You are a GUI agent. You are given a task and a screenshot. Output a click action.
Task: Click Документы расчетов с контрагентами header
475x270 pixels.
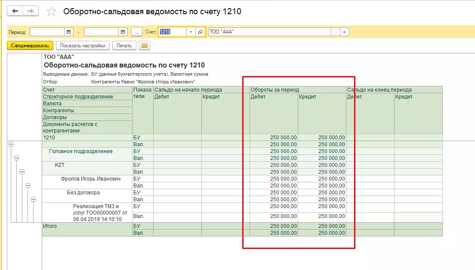click(87, 127)
